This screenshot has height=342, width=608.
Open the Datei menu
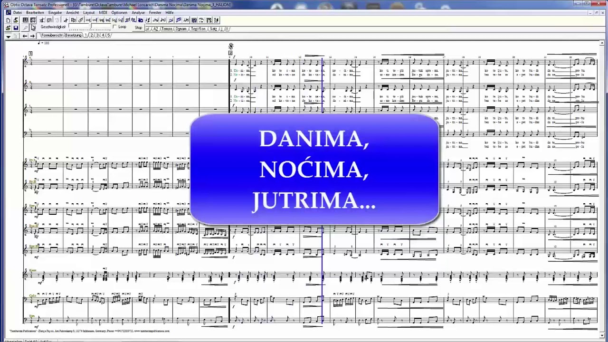18,12
